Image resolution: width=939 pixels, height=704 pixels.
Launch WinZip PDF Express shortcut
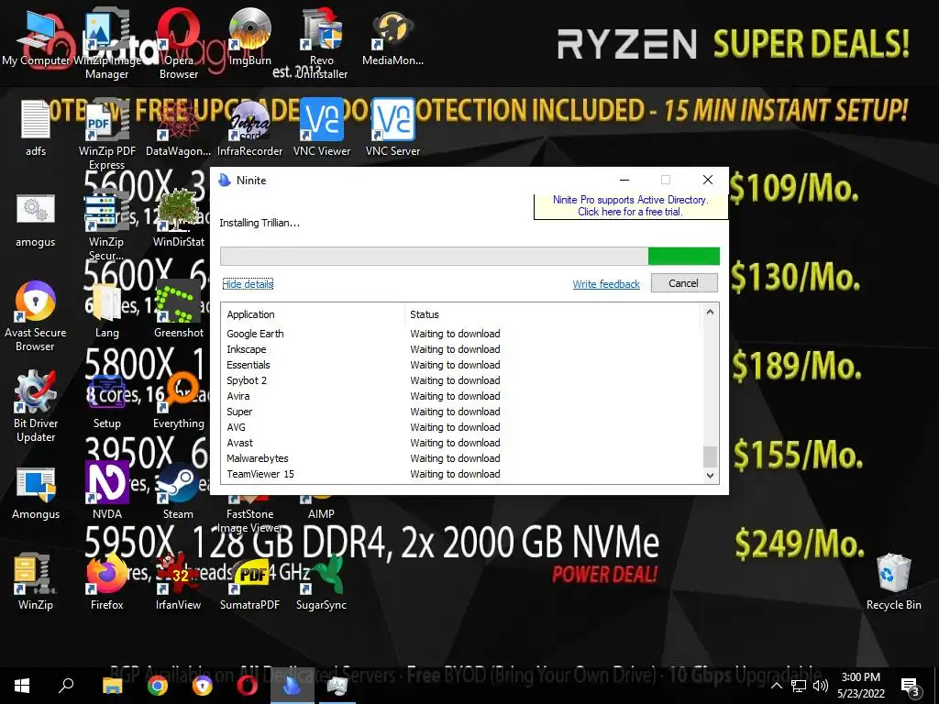pyautogui.click(x=106, y=136)
